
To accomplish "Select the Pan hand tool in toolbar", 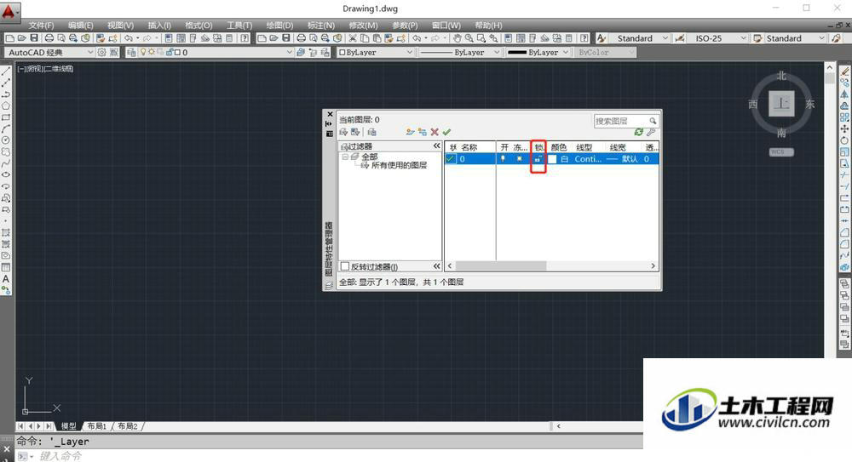I will tap(457, 38).
